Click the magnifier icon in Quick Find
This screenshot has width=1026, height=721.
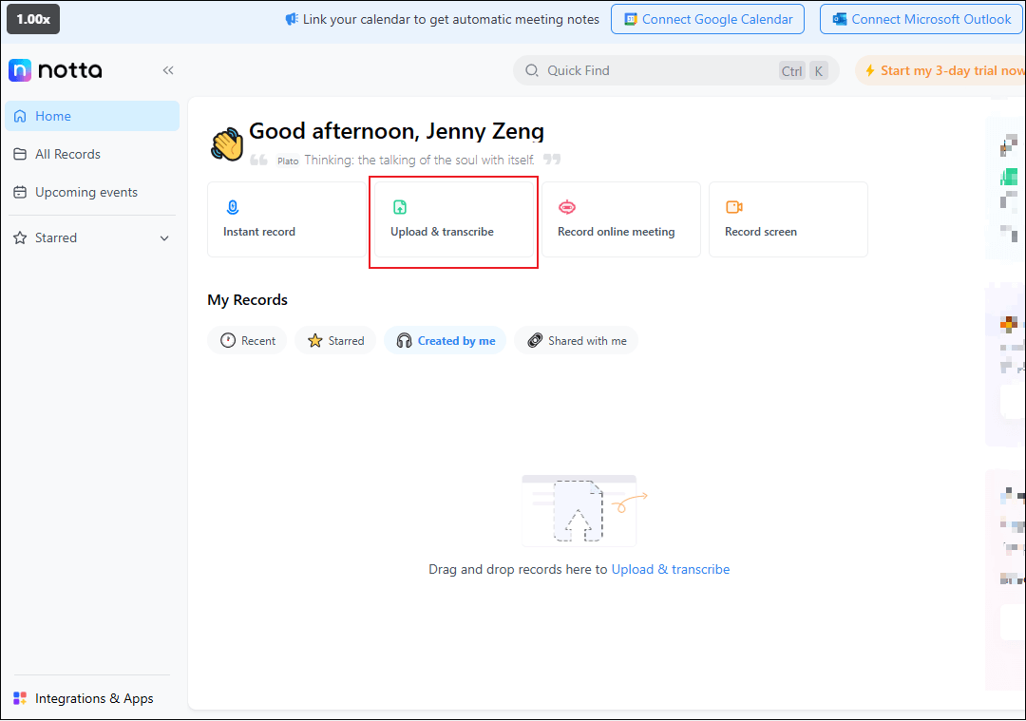(x=532, y=70)
